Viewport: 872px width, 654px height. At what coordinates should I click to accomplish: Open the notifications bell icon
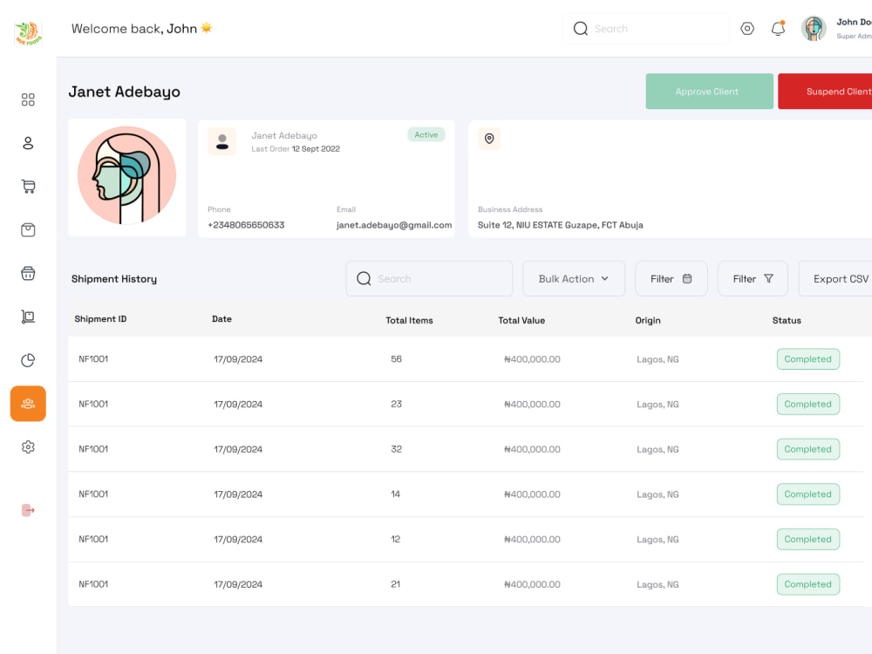(778, 29)
